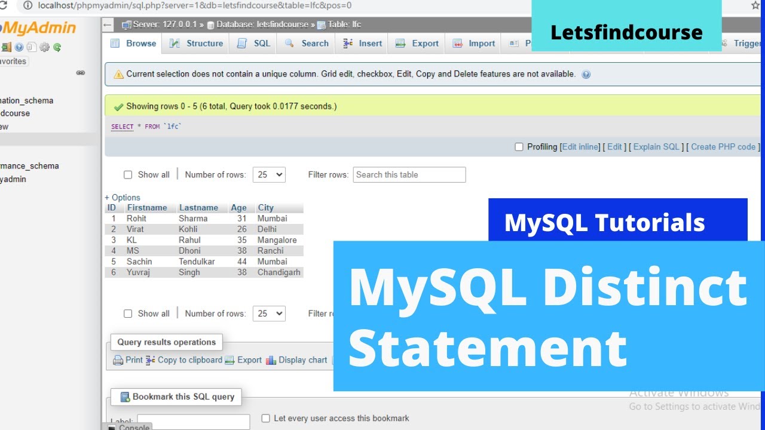The height and width of the screenshot is (430, 765).
Task: Click the Create PHP code link
Action: [x=723, y=147]
